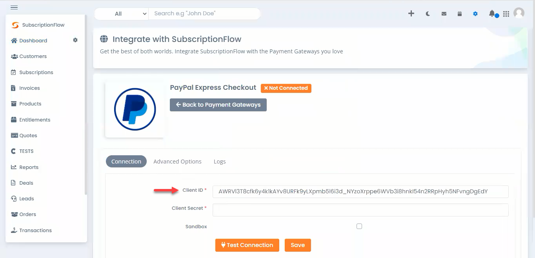The image size is (535, 258).
Task: Click the Dashboard home icon
Action: (14, 41)
